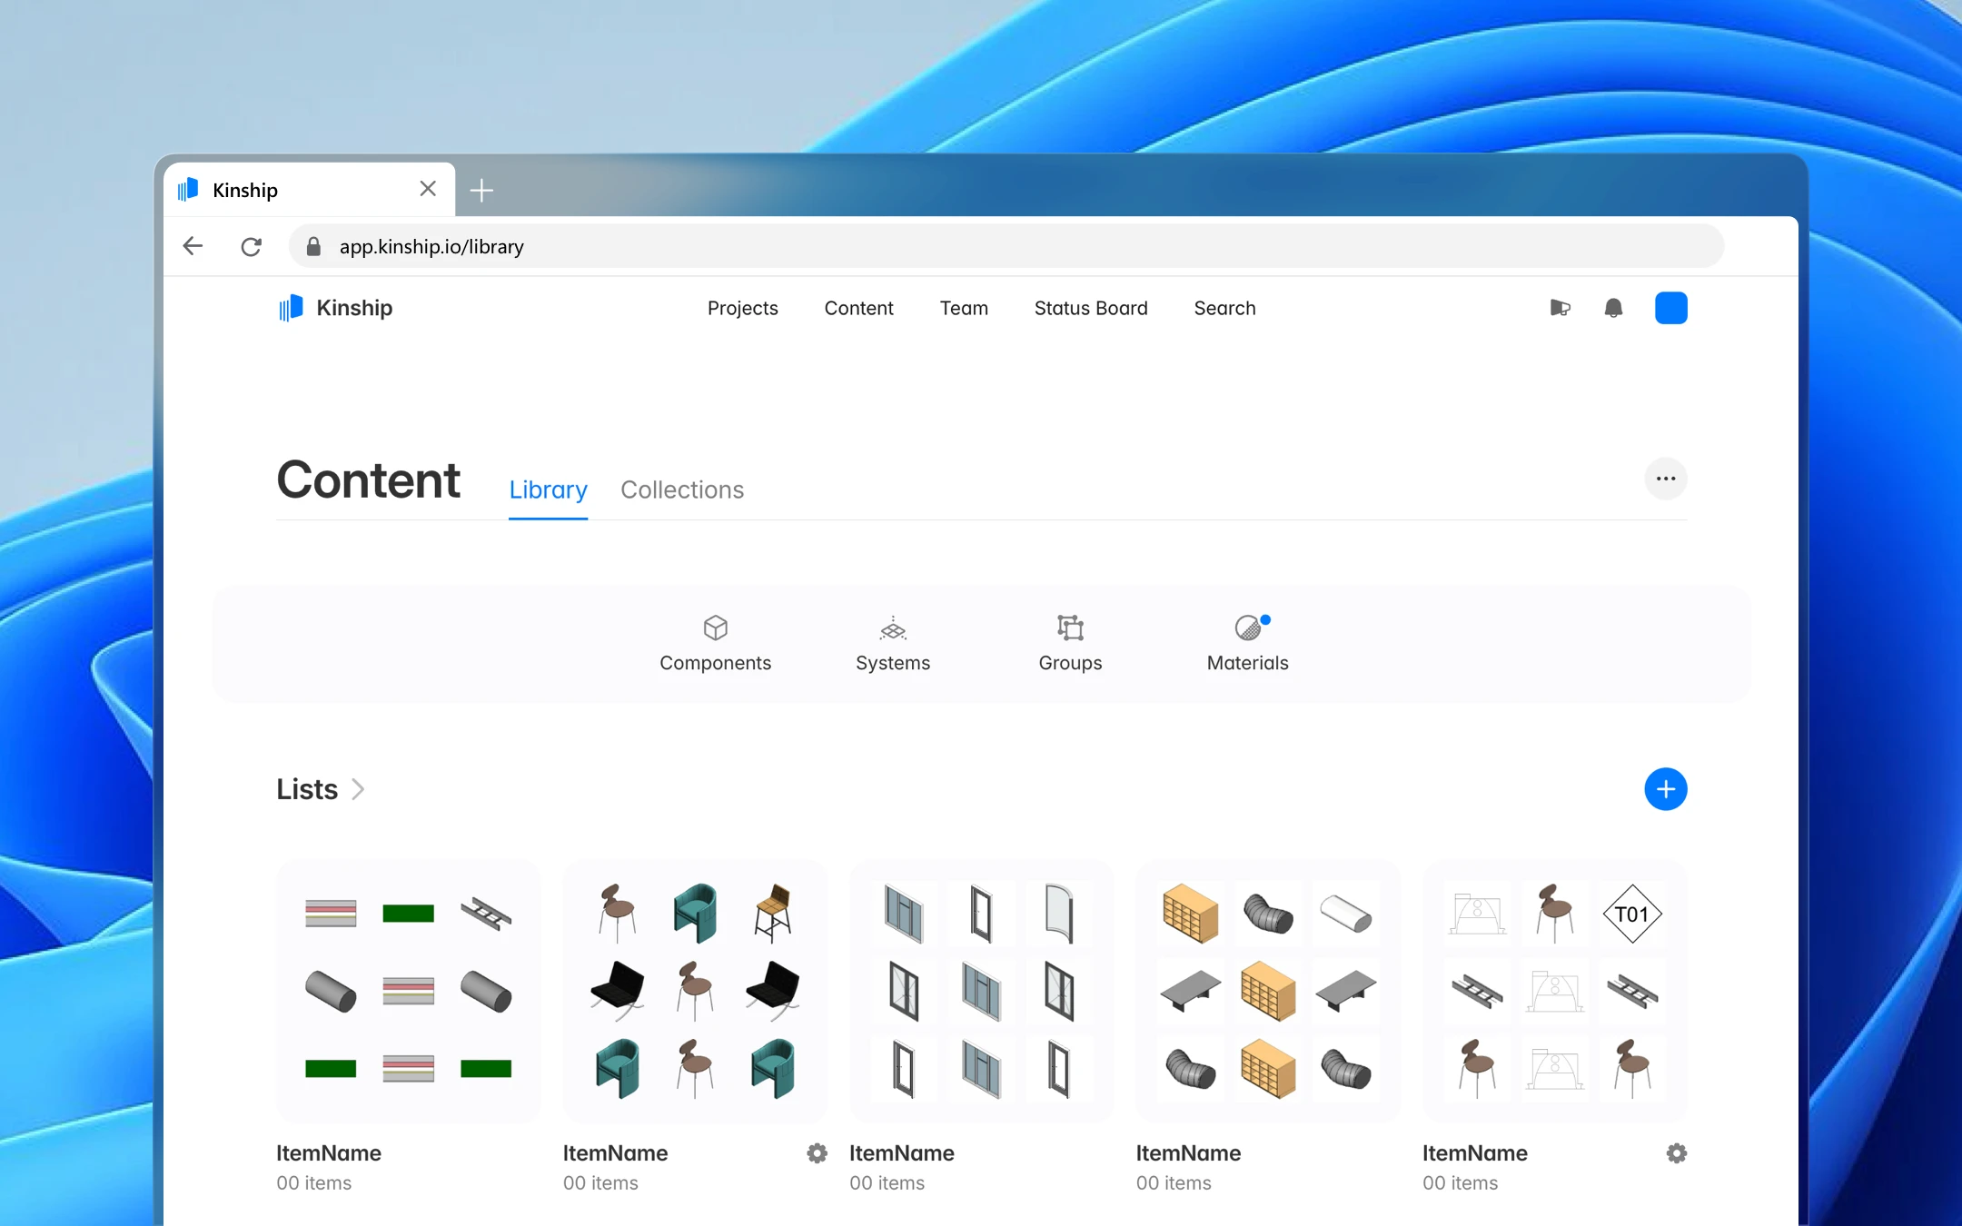Select the Library tab

[x=548, y=489]
